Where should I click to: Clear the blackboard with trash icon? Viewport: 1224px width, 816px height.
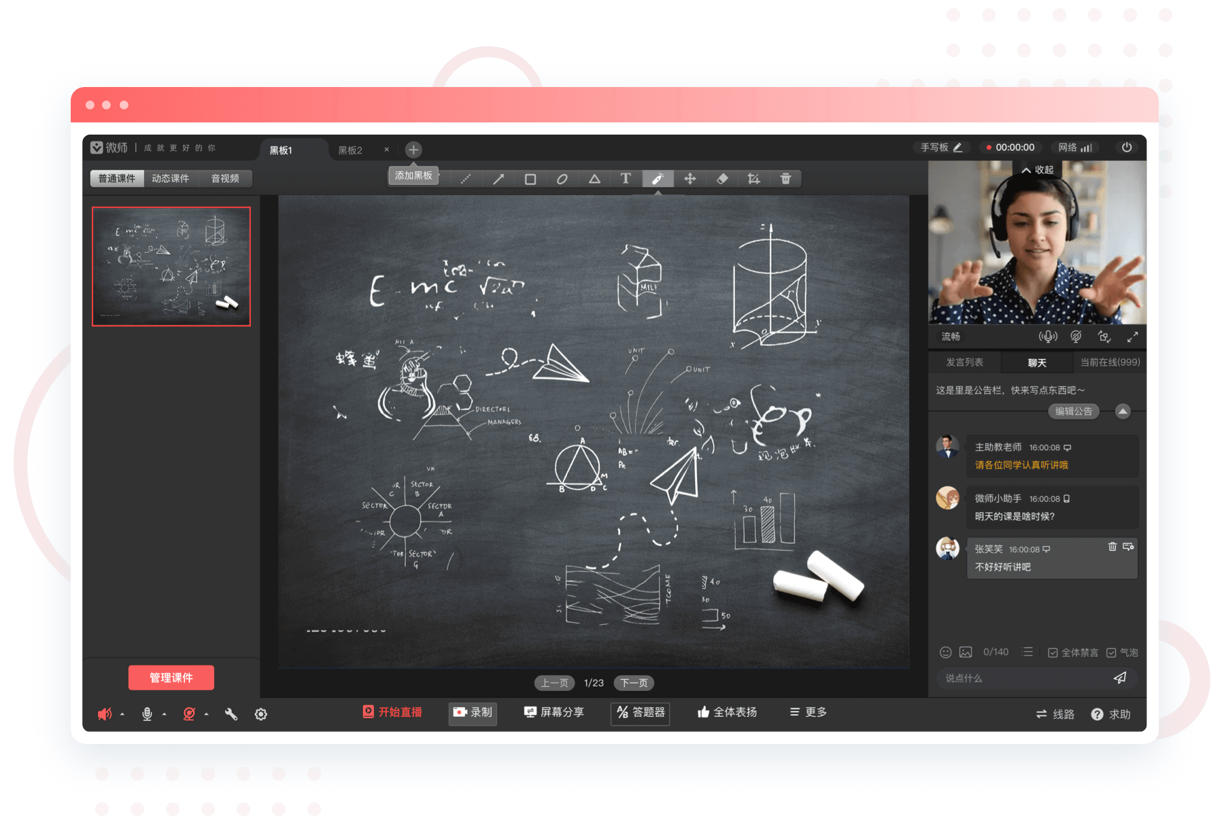point(785,179)
